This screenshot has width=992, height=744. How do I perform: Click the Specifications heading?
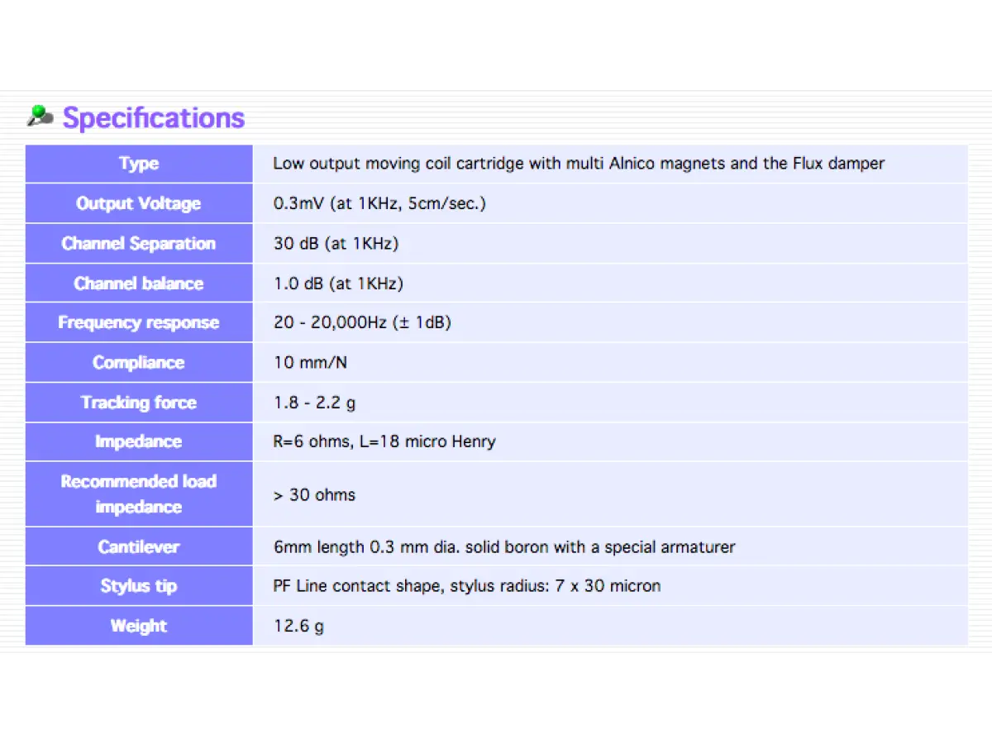click(154, 117)
